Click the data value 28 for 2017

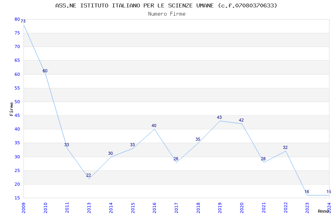176,159
